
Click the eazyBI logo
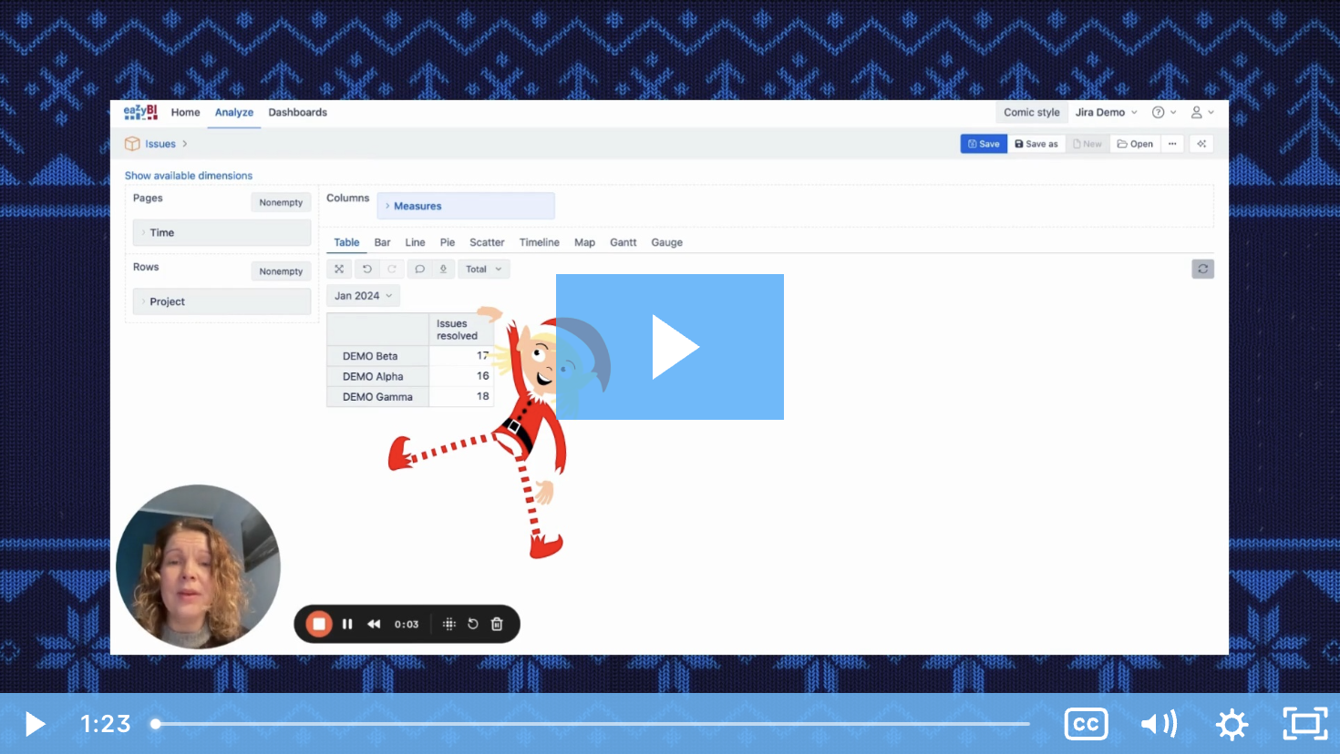[x=140, y=112]
